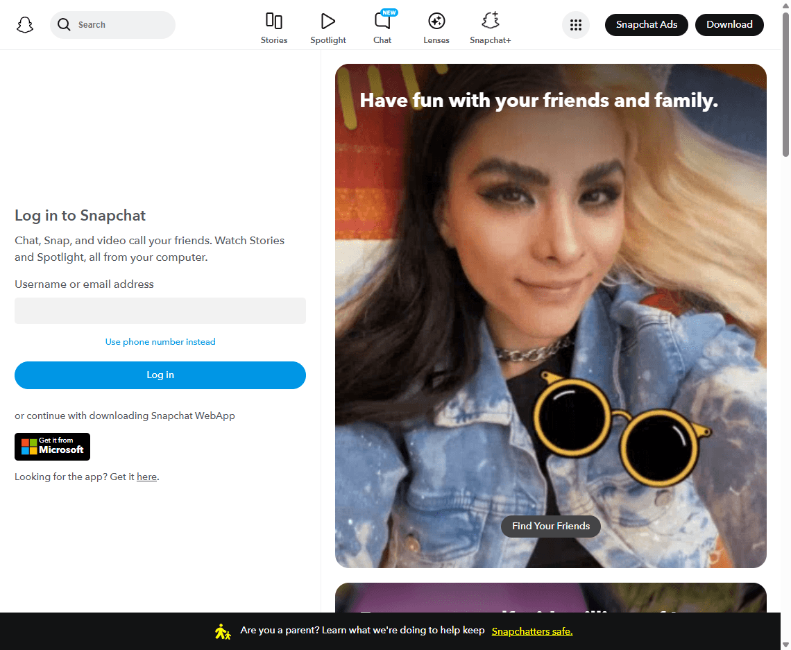Open the Snapchat+ section

point(491,28)
